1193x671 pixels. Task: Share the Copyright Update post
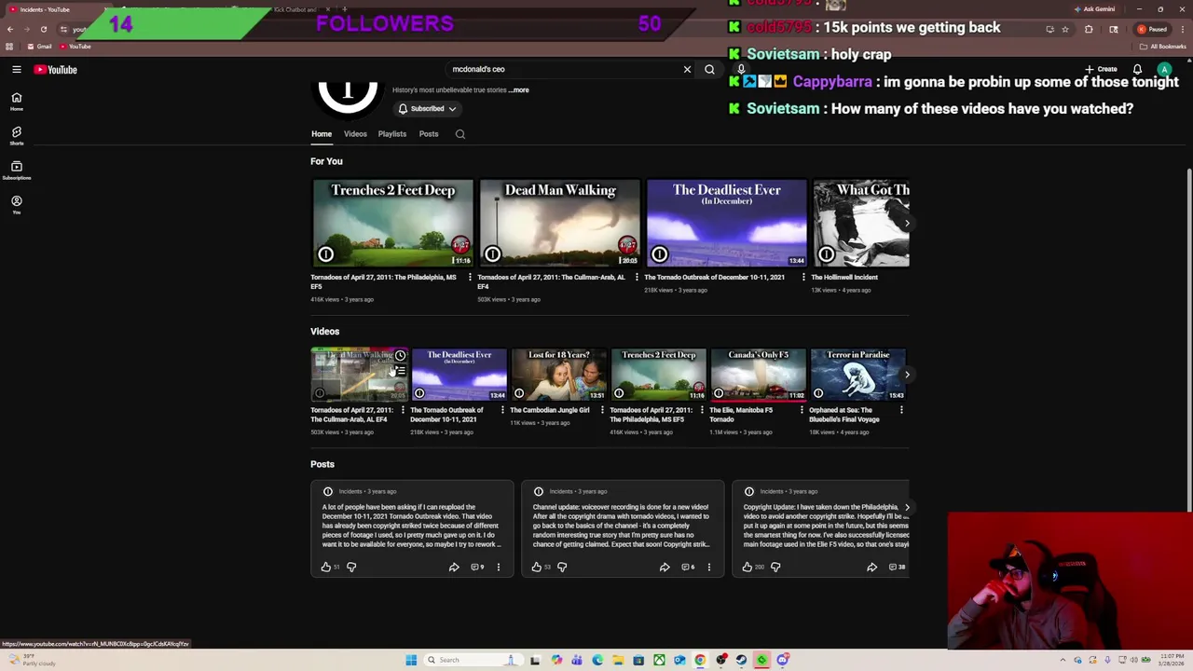point(872,567)
